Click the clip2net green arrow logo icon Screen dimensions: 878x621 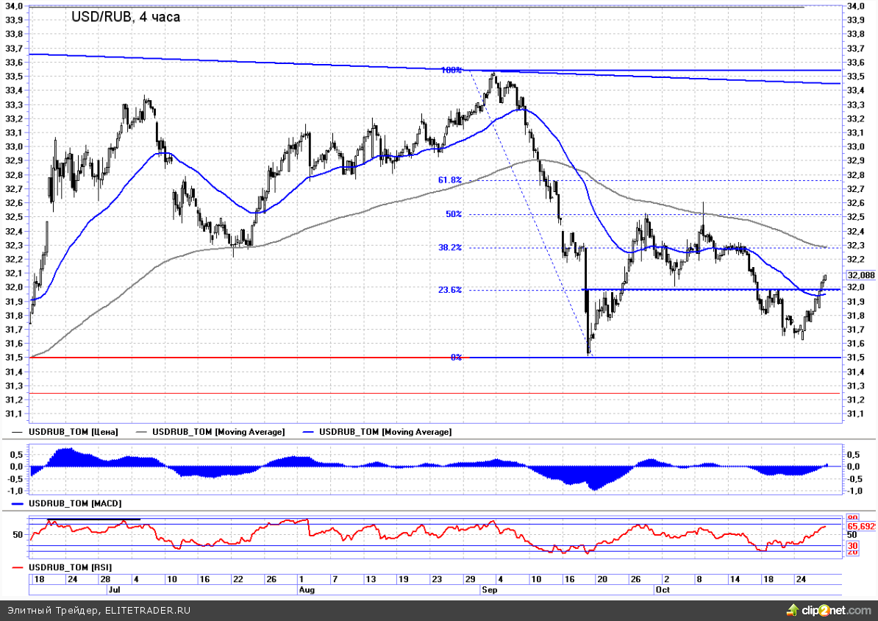click(x=792, y=609)
